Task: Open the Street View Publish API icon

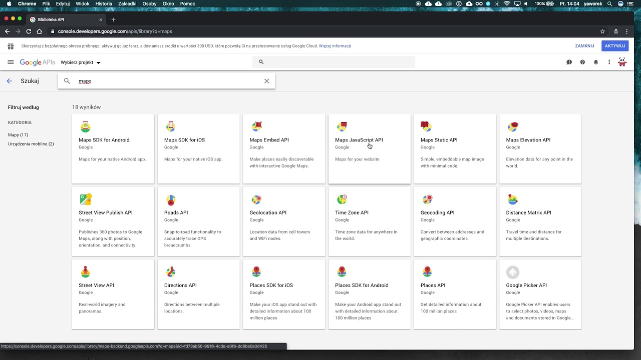Action: [86, 199]
